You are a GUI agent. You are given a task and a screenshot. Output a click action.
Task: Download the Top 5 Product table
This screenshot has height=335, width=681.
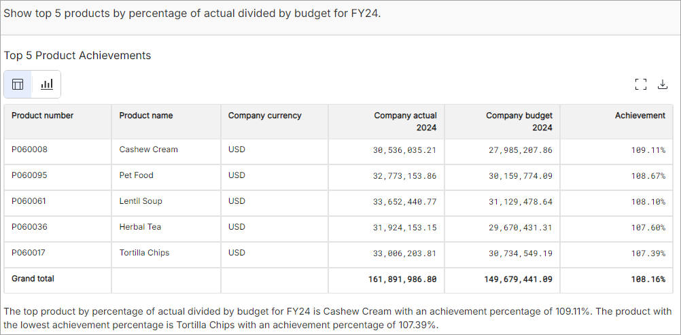[x=663, y=84]
